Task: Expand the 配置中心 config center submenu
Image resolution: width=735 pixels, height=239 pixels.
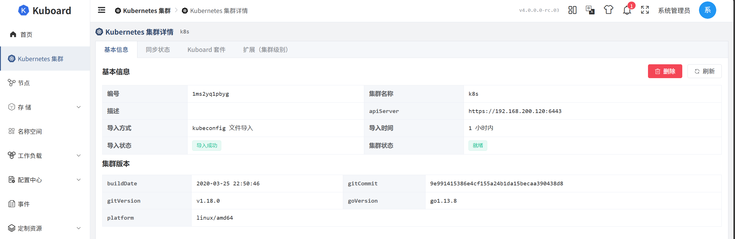Action: 45,180
